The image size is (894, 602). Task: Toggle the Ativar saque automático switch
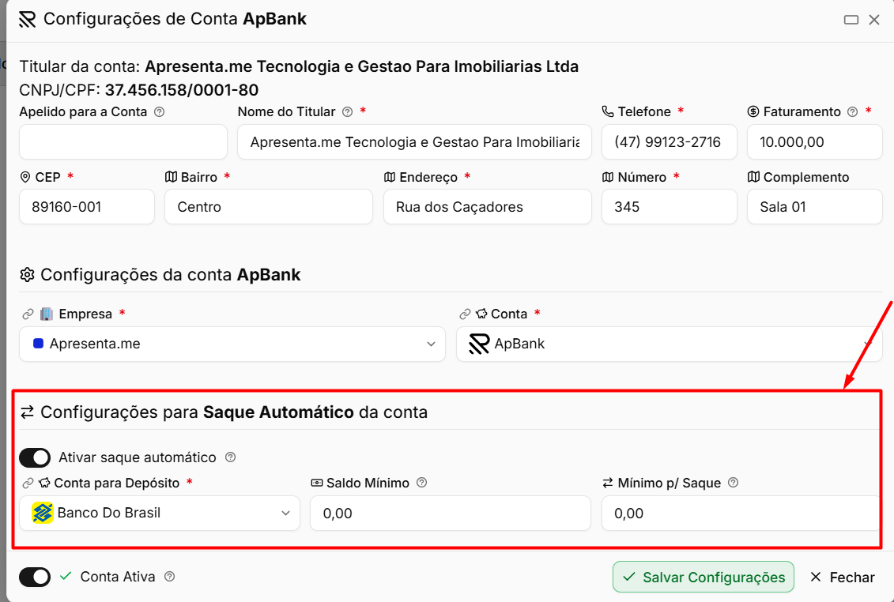click(x=35, y=457)
